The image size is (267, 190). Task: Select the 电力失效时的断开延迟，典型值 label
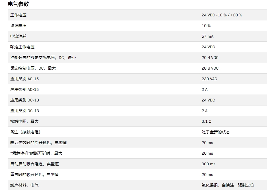click(x=38, y=143)
